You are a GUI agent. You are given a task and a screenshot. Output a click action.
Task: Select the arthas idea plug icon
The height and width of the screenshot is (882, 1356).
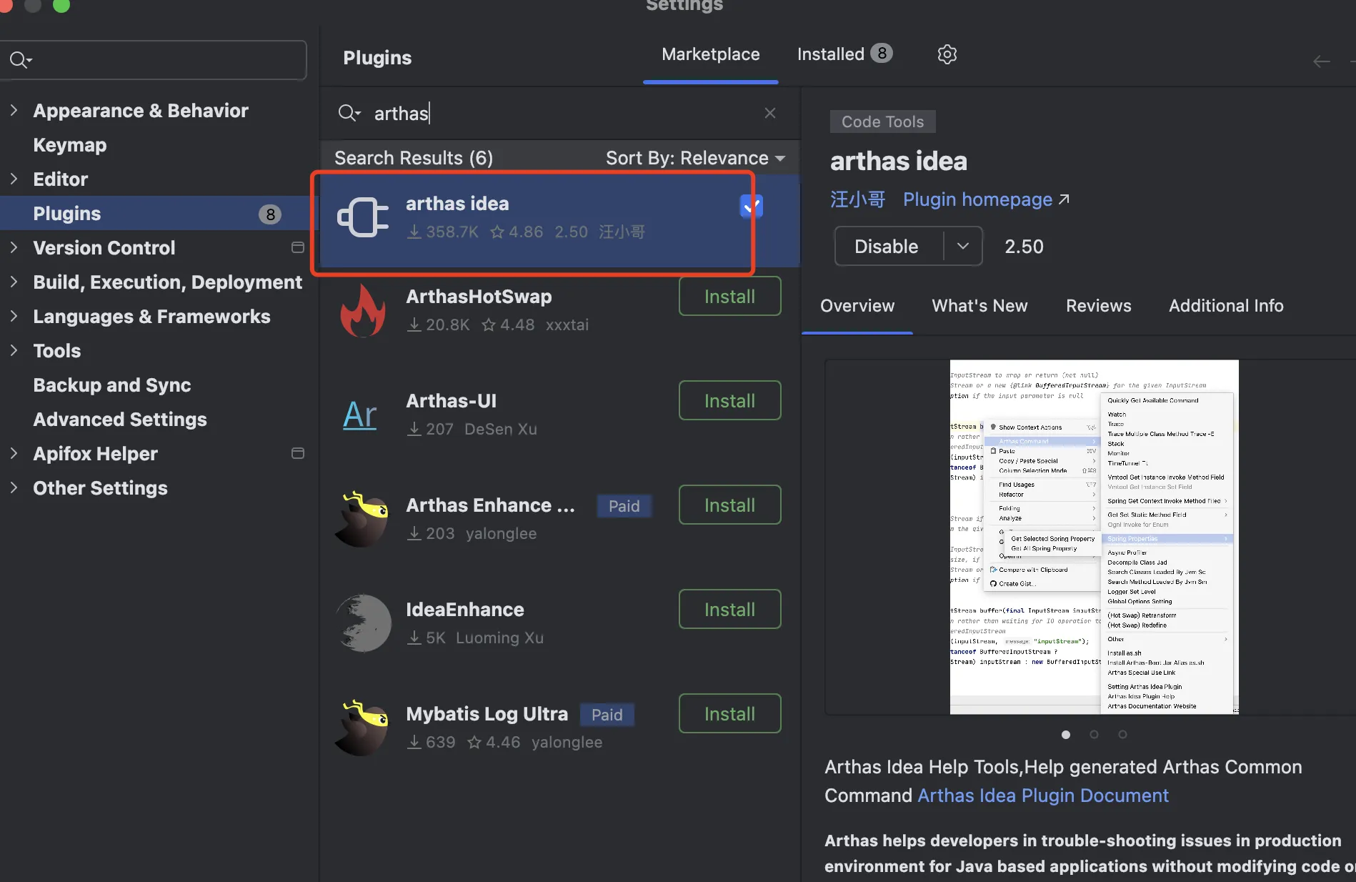(x=363, y=217)
